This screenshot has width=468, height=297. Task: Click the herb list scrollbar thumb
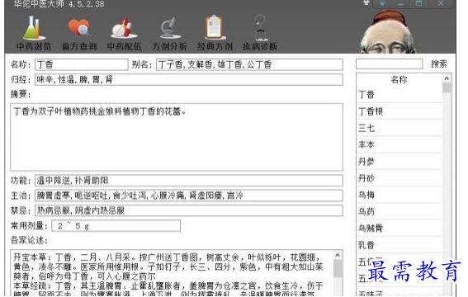[447, 88]
